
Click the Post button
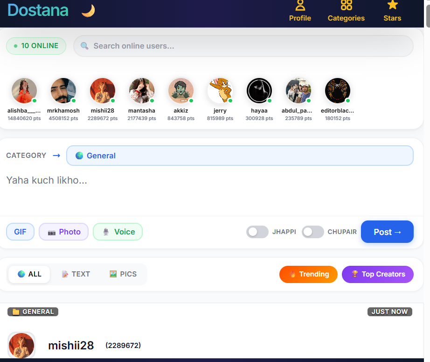coord(387,232)
